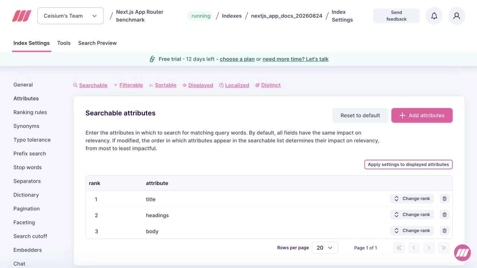477x268 pixels.
Task: Open Pagination in the sidebar
Action: [26, 209]
